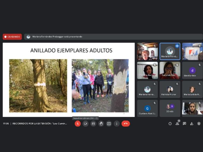The image size is (203, 152).
Task: Select Mariana Fernández's highlighted speaker tile
Action: click(170, 51)
